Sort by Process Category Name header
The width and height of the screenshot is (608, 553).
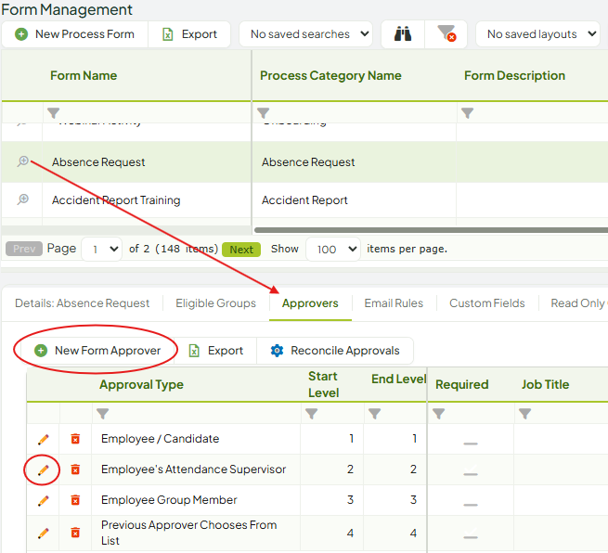point(330,75)
